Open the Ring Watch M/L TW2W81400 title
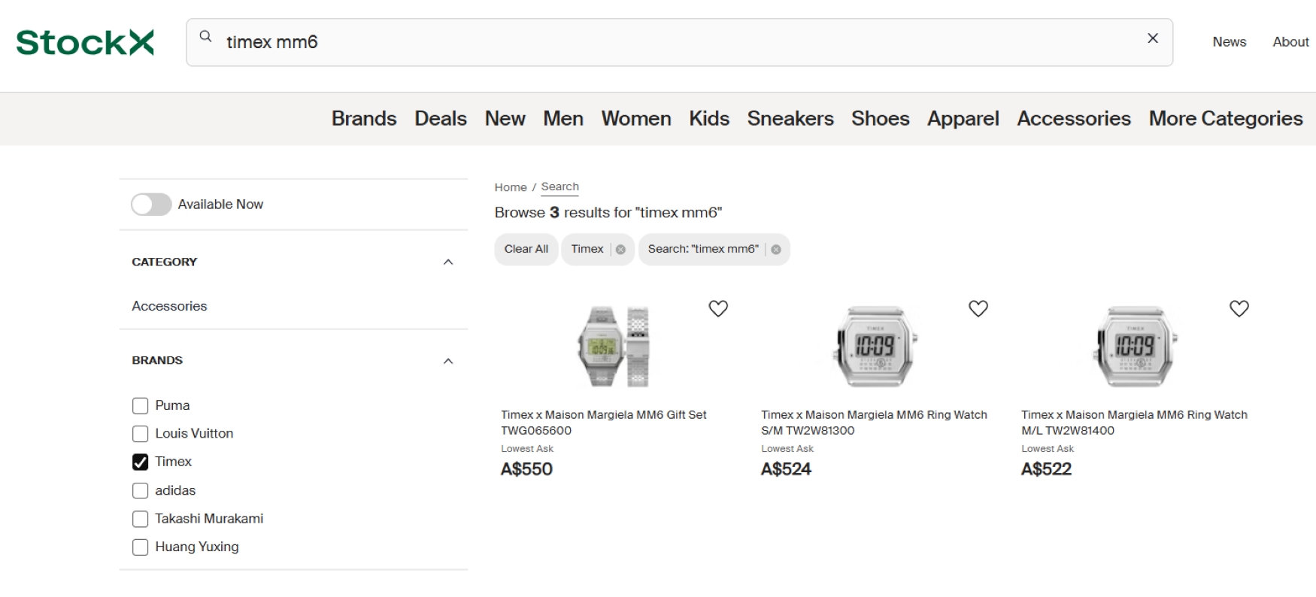 pos(1134,423)
